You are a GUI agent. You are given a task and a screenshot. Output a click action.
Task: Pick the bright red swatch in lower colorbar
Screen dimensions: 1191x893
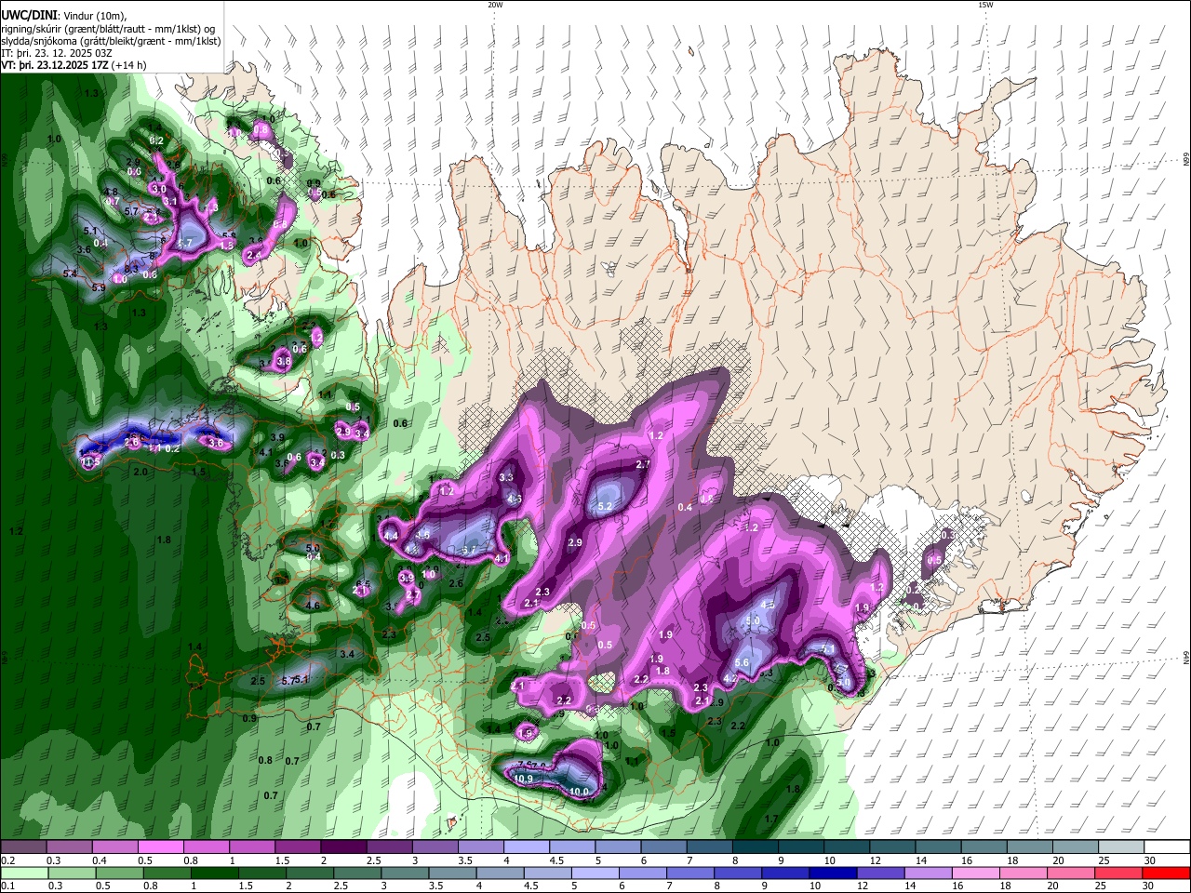click(1167, 873)
